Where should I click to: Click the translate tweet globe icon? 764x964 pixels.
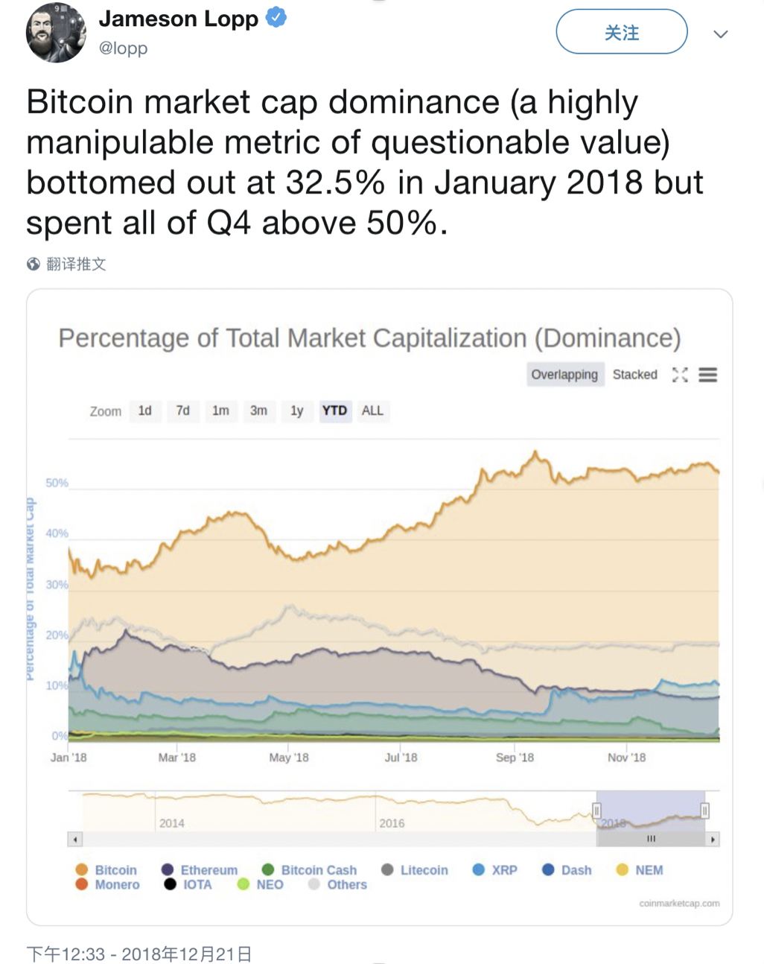(34, 264)
